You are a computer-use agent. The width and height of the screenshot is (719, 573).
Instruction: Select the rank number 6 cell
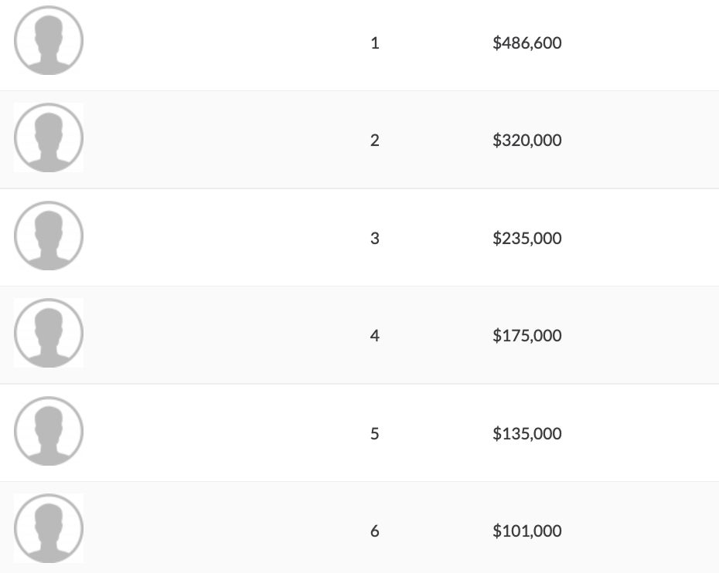click(x=375, y=531)
